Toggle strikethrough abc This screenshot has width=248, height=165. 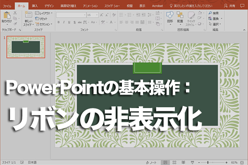tap(80, 22)
